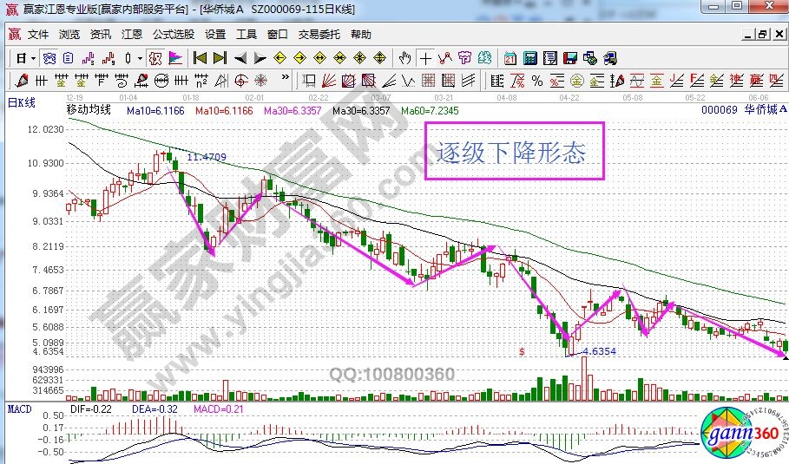This screenshot has height=464, width=789.
Task: Toggle the crosshair cursor tool
Action: coord(425,59)
